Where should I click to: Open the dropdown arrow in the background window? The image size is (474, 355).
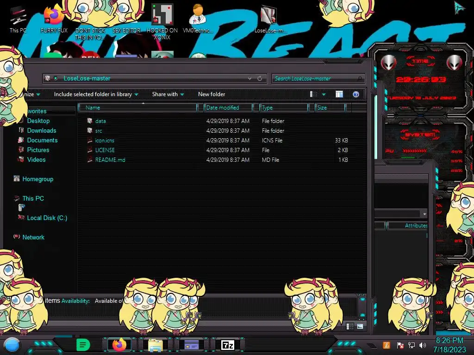(x=424, y=214)
